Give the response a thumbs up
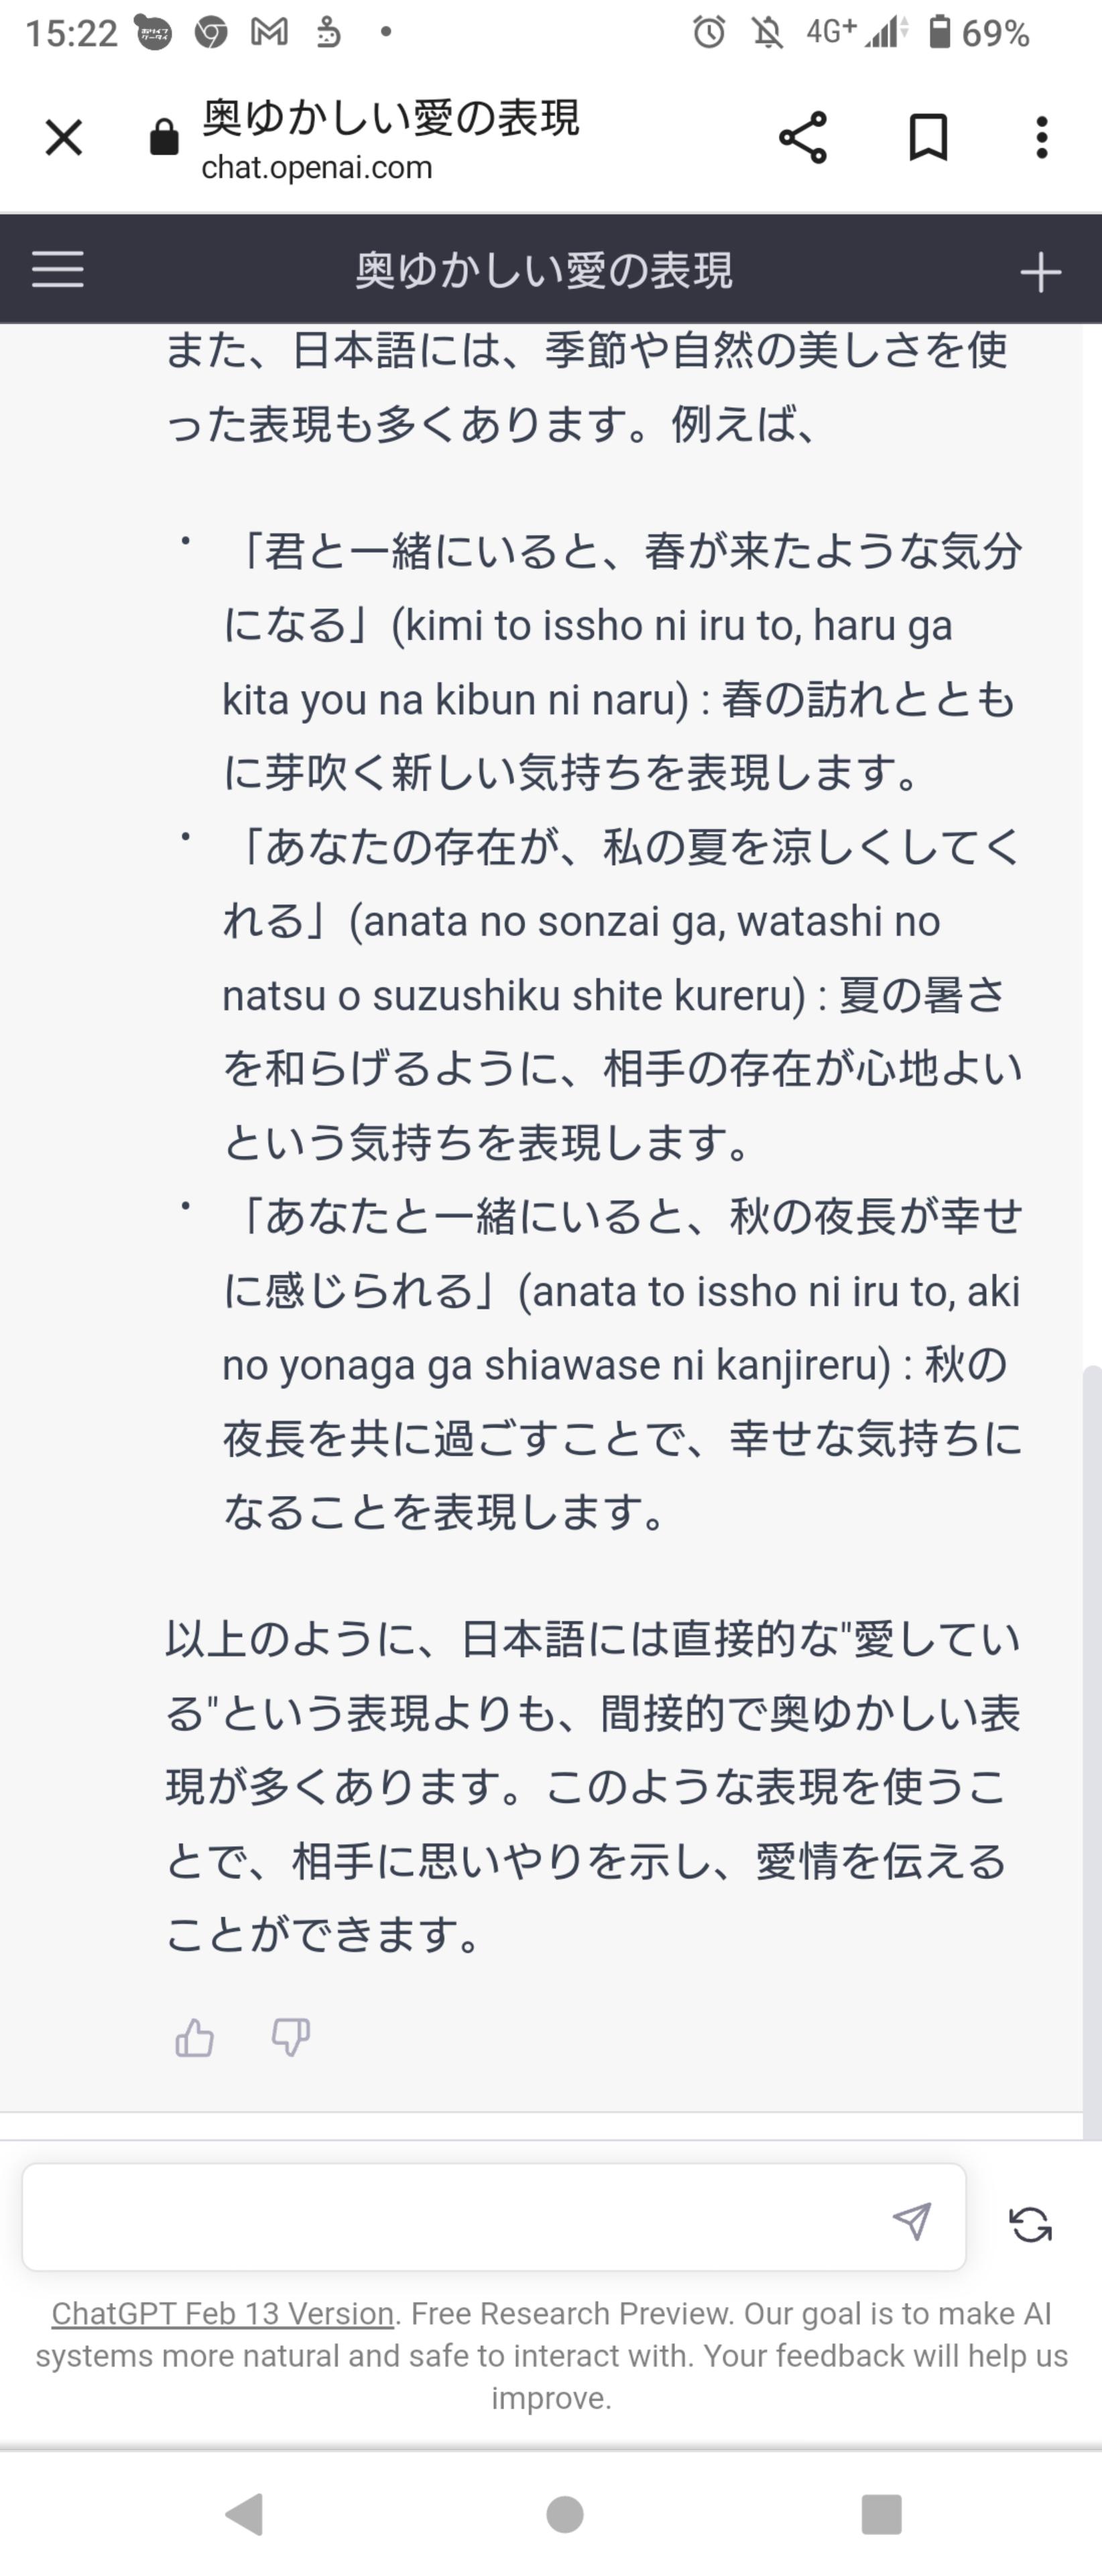This screenshot has width=1102, height=2576. (x=195, y=2036)
